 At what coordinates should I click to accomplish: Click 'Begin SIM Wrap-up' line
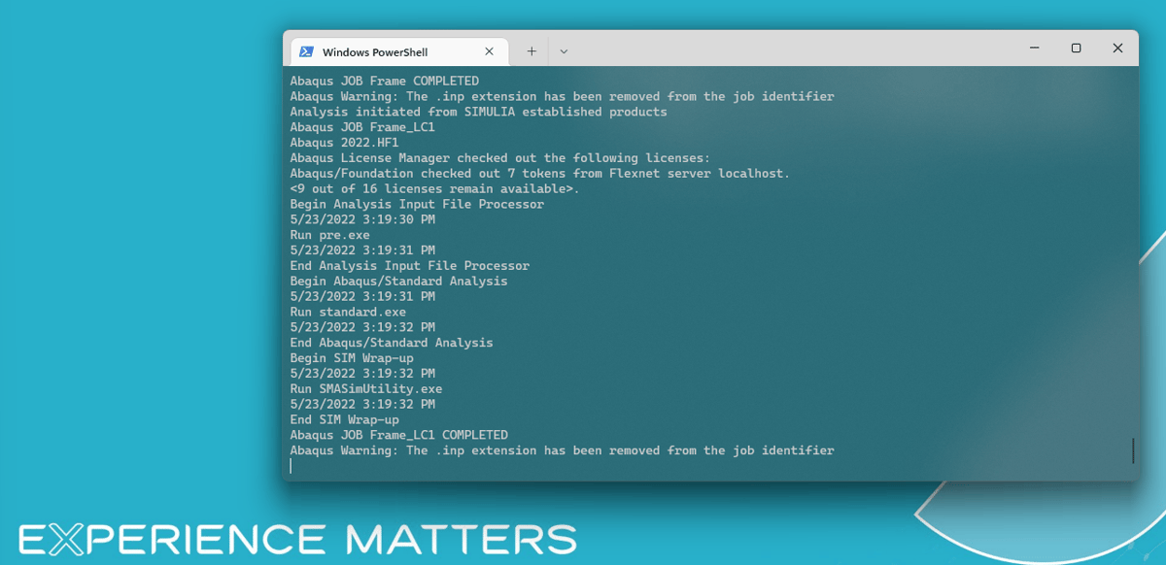tap(352, 358)
